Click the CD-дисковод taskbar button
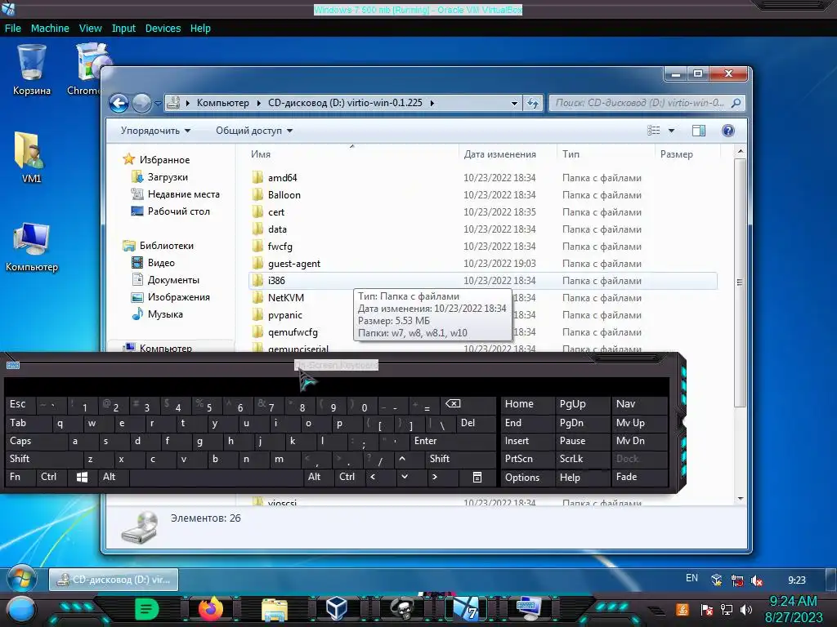 (x=114, y=580)
